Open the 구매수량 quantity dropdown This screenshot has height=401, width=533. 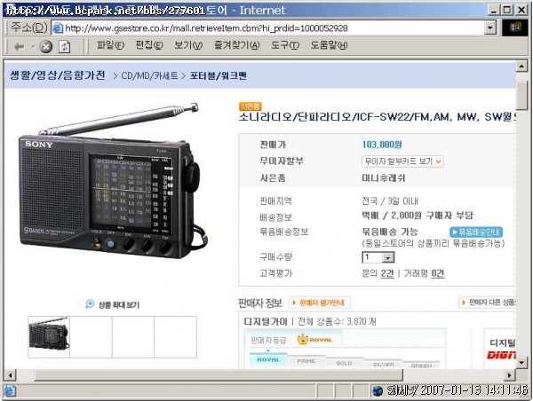click(x=387, y=257)
